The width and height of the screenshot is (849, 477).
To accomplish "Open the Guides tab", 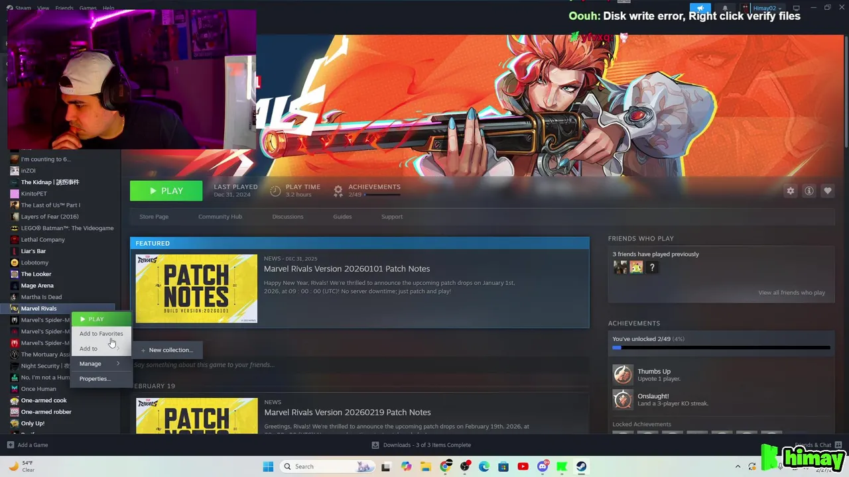I will pyautogui.click(x=342, y=217).
